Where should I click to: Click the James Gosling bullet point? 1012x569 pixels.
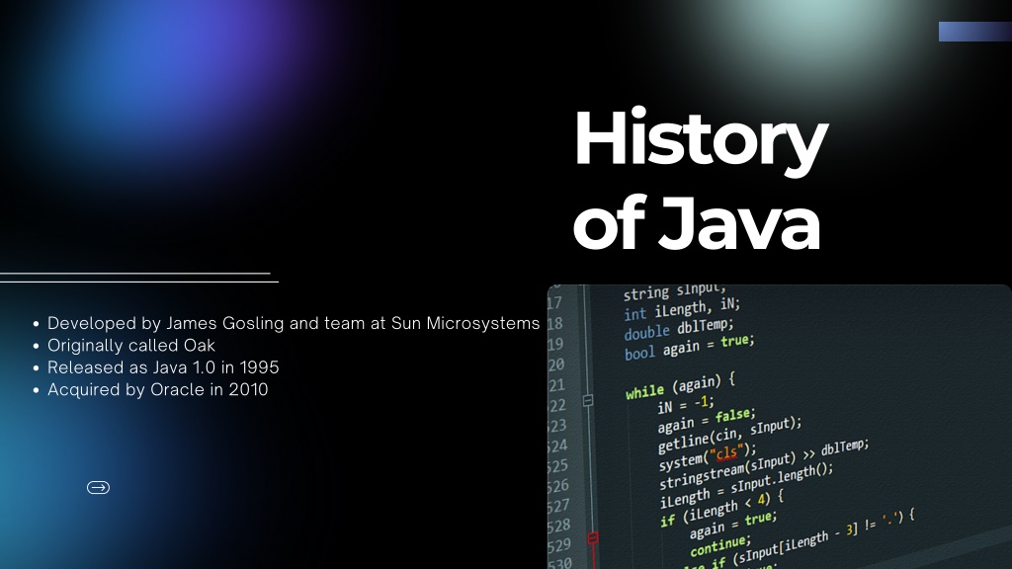294,324
